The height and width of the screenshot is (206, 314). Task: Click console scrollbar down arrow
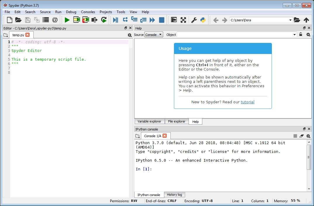point(309,189)
